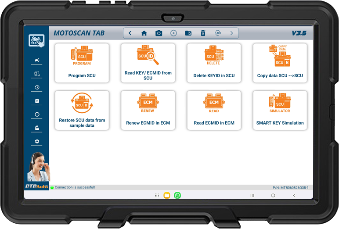Open the information icon in sidebar
339x229 pixels.
(x=37, y=114)
